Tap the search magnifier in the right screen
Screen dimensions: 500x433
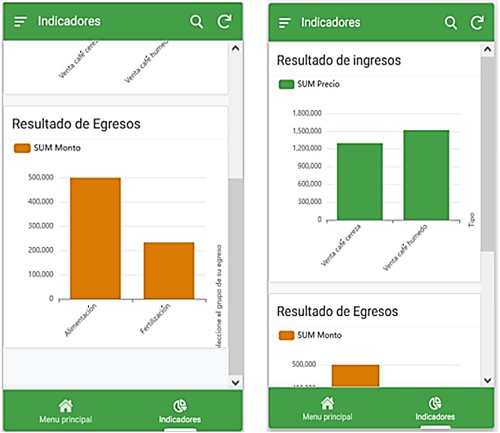tap(451, 23)
